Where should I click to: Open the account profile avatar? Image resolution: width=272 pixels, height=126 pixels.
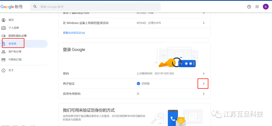[x=266, y=7]
